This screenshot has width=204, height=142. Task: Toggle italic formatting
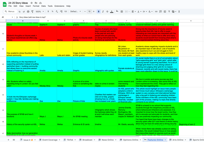(103, 11)
